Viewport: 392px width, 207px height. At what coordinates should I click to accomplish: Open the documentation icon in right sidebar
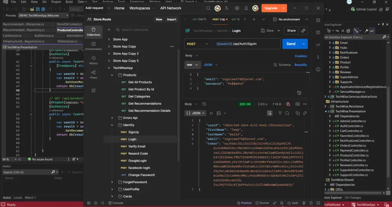pos(318,20)
